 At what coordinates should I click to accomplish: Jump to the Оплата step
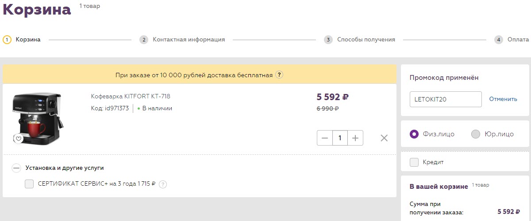pos(518,40)
